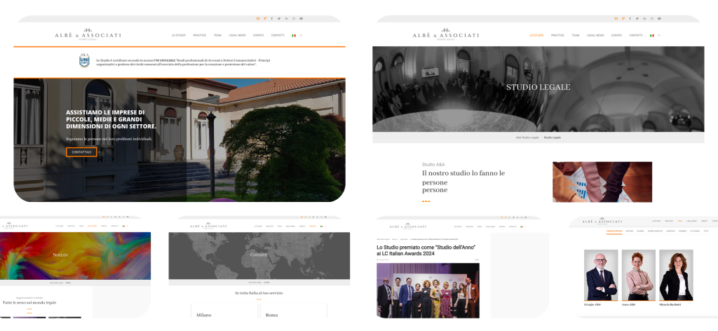
Task: Click the Italian flag icon in the home page menu
Action: tap(294, 35)
